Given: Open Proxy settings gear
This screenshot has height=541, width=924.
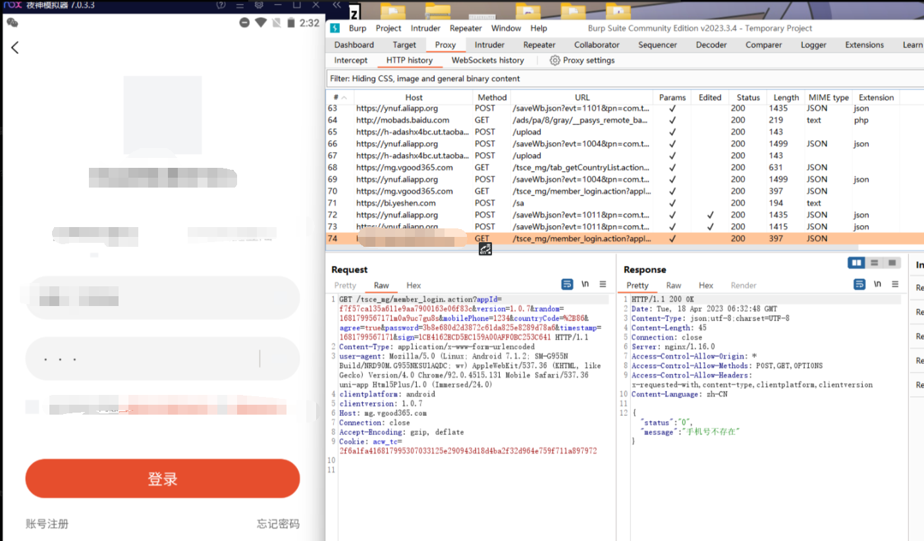Looking at the screenshot, I should click(555, 60).
